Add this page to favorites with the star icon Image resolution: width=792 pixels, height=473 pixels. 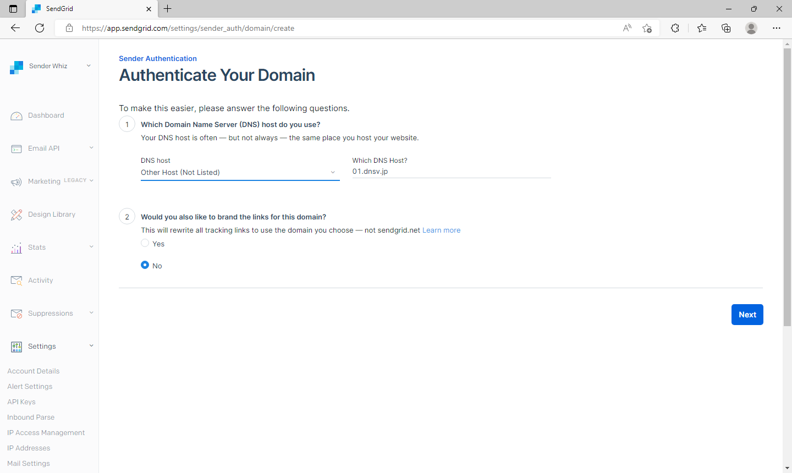[647, 28]
